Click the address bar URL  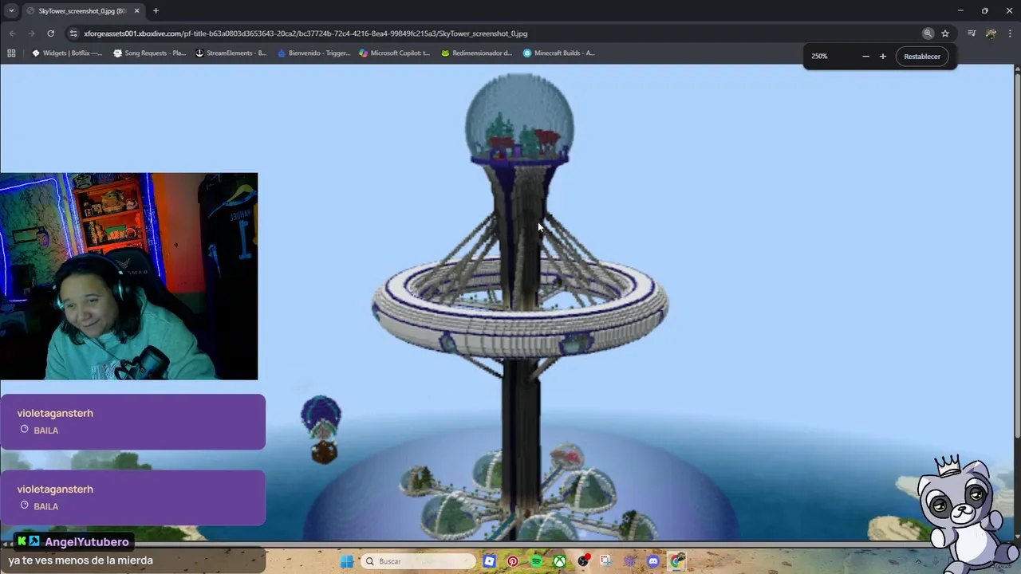pyautogui.click(x=306, y=33)
